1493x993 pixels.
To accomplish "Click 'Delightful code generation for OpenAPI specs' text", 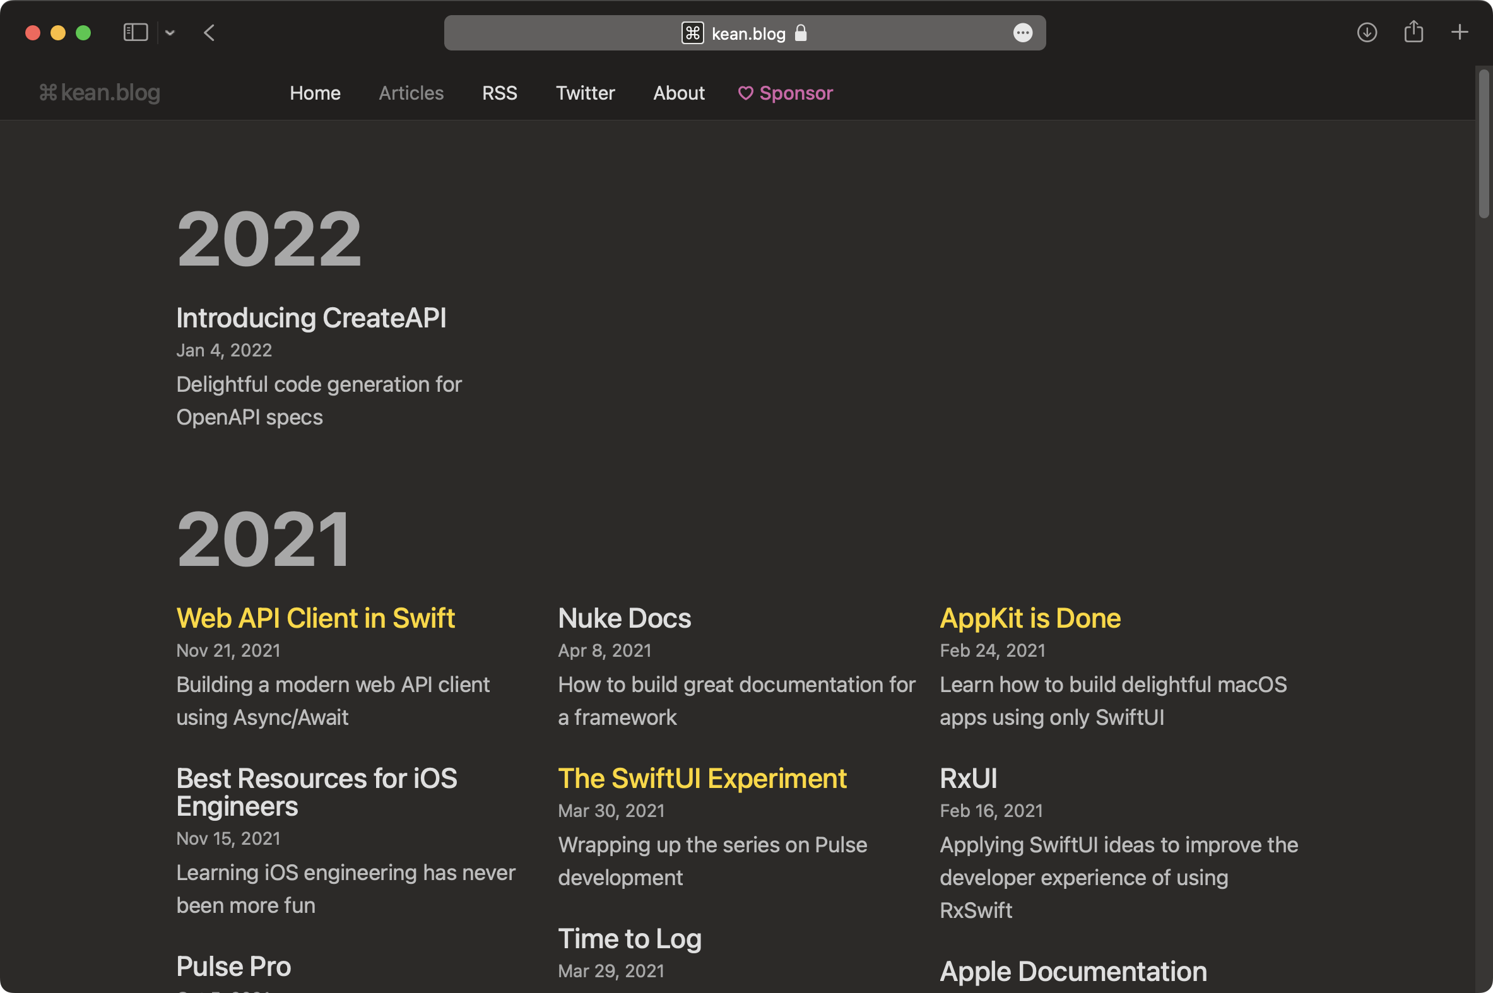I will click(319, 401).
